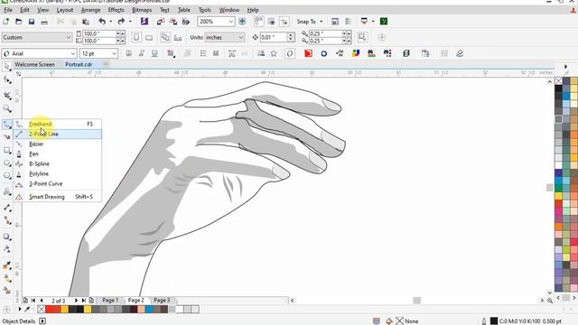578x325 pixels.
Task: Open the Bitmaps menu
Action: click(142, 10)
